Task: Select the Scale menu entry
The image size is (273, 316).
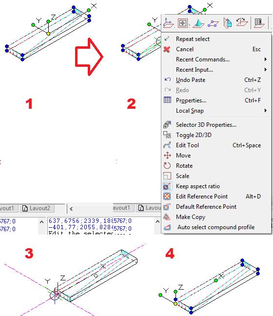Action: [x=216, y=176]
